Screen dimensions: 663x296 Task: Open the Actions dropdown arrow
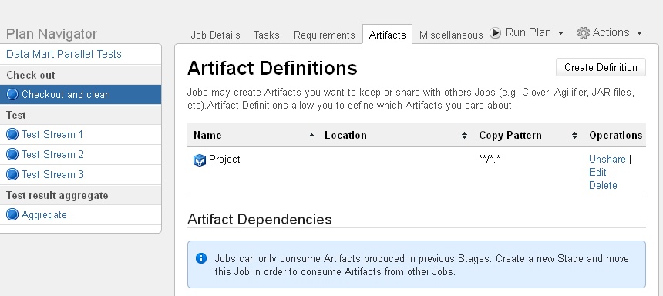pyautogui.click(x=639, y=33)
